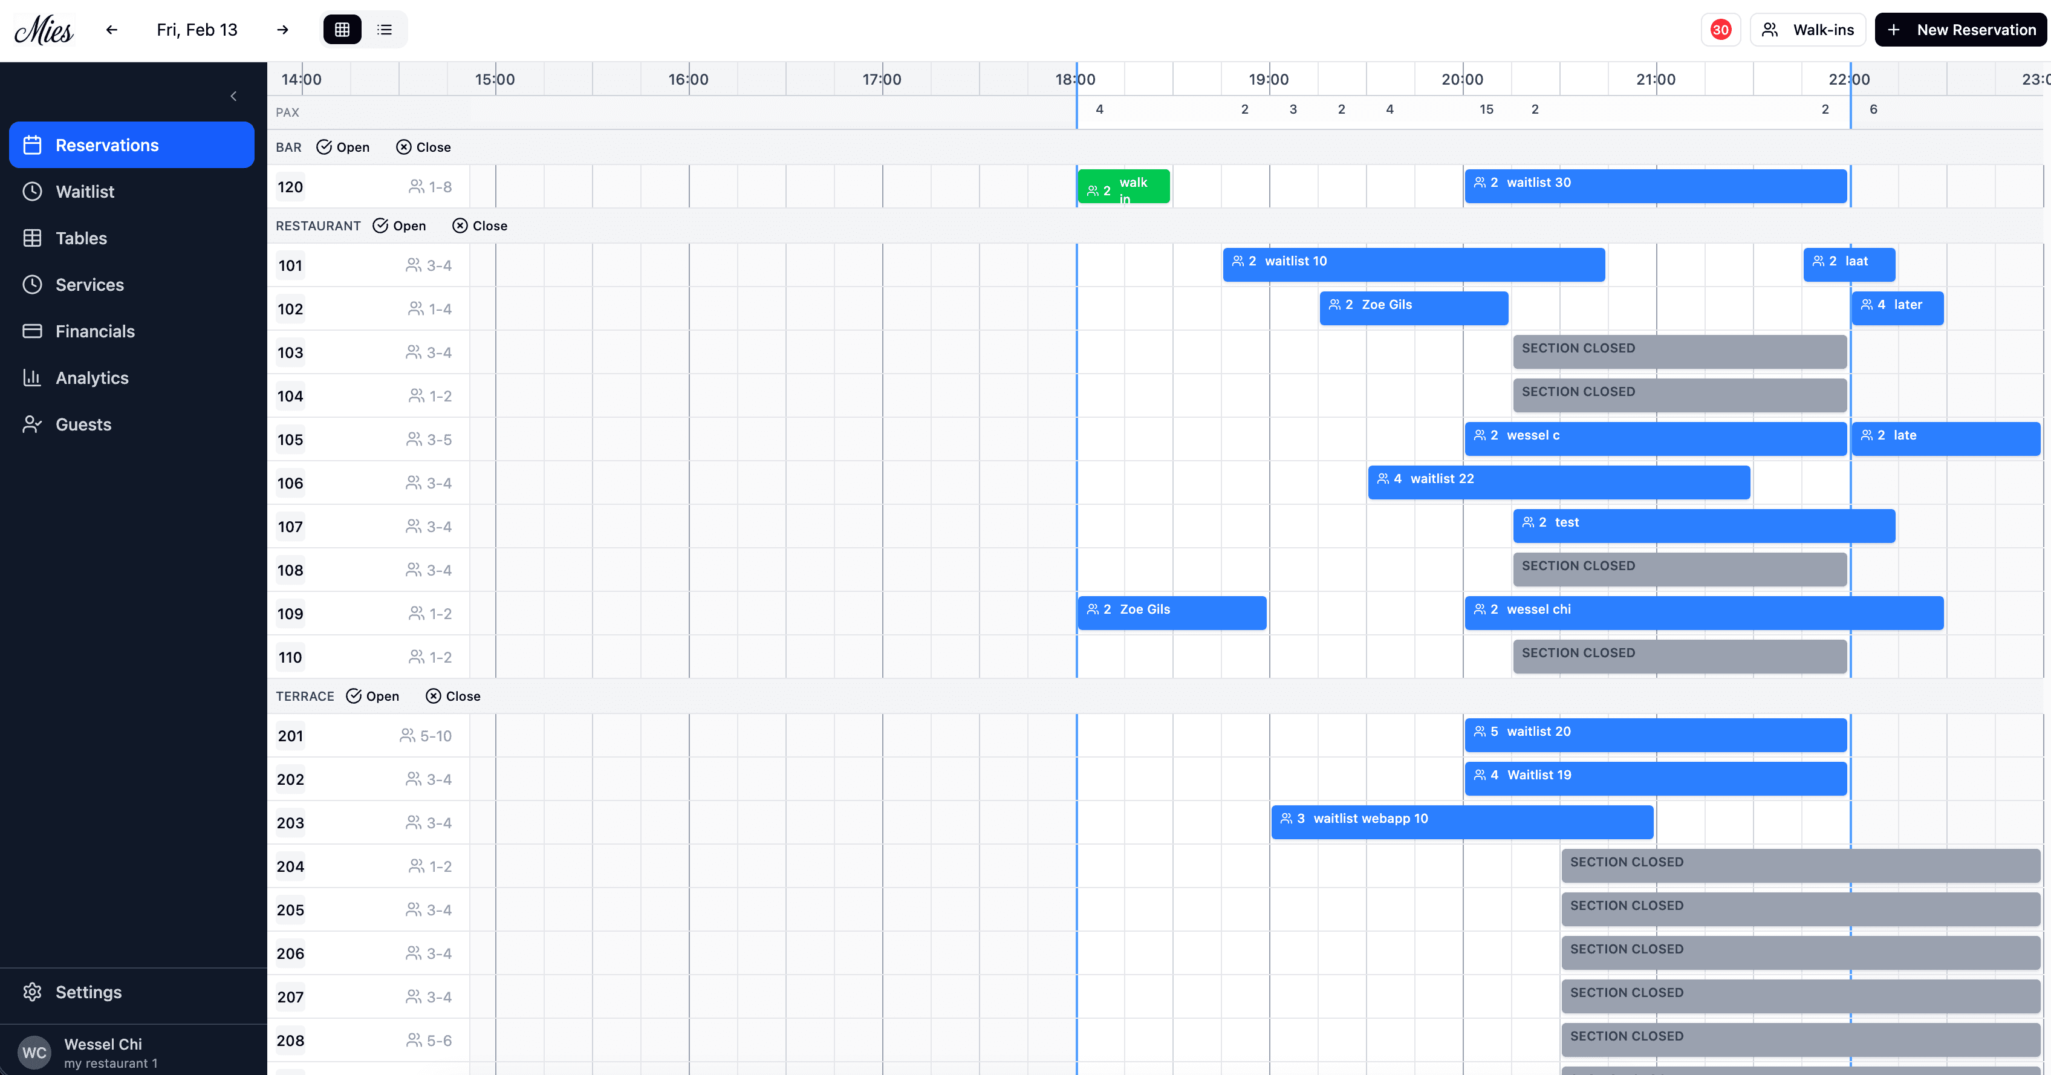
Task: Open the Bar section
Action: click(x=343, y=148)
